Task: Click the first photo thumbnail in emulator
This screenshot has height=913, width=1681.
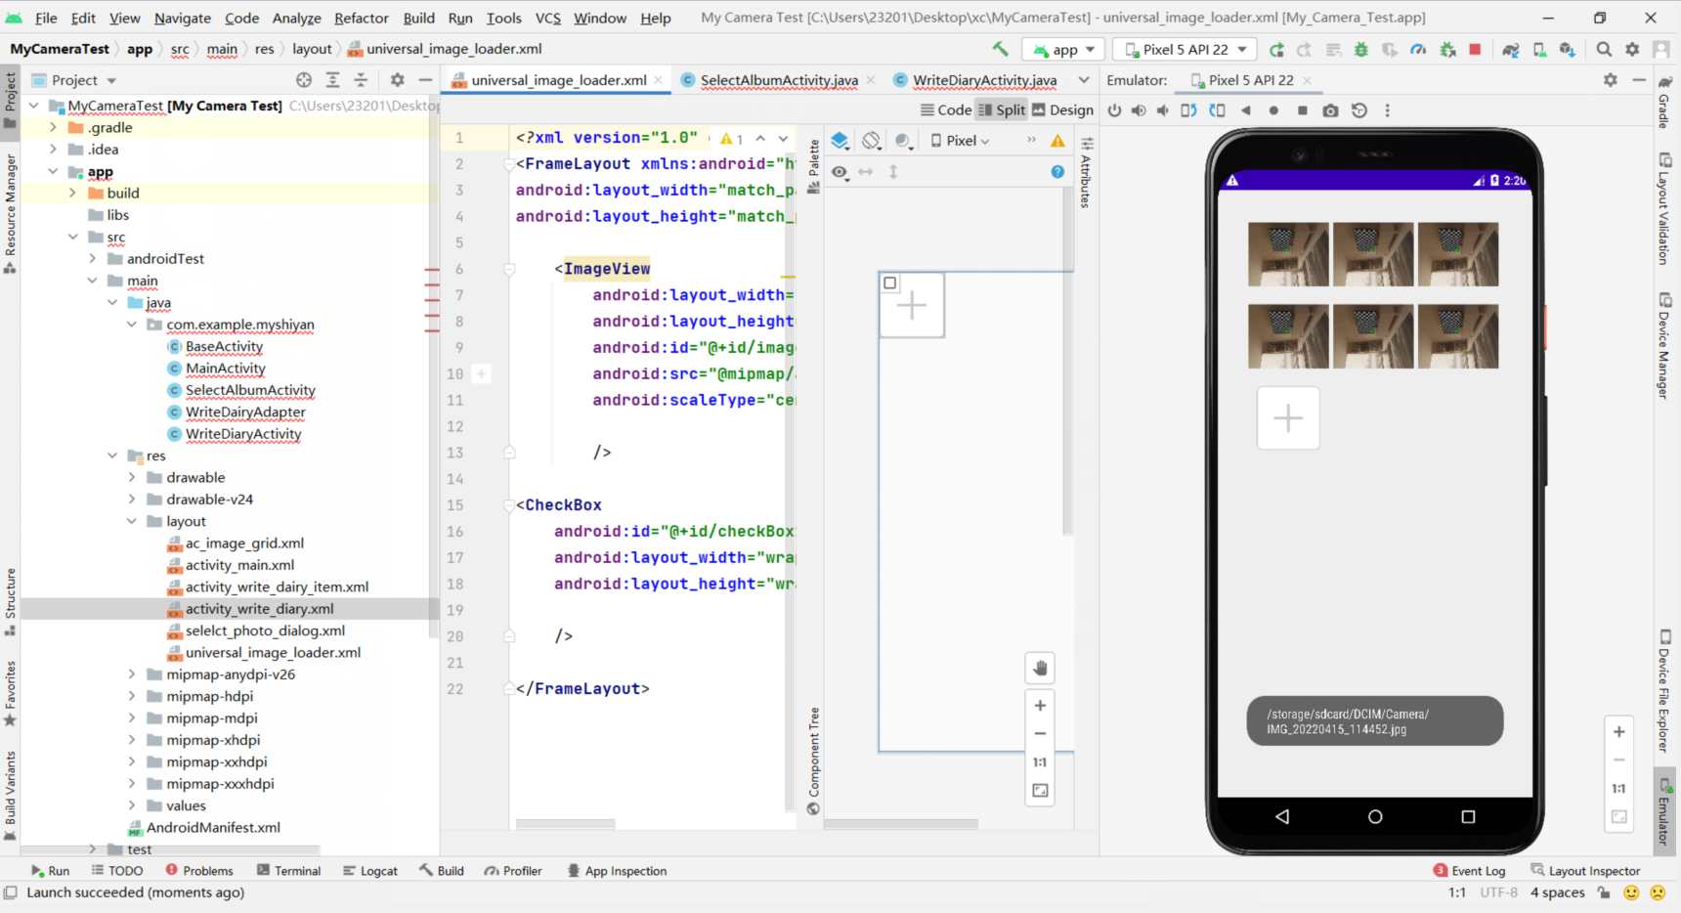Action: point(1287,254)
